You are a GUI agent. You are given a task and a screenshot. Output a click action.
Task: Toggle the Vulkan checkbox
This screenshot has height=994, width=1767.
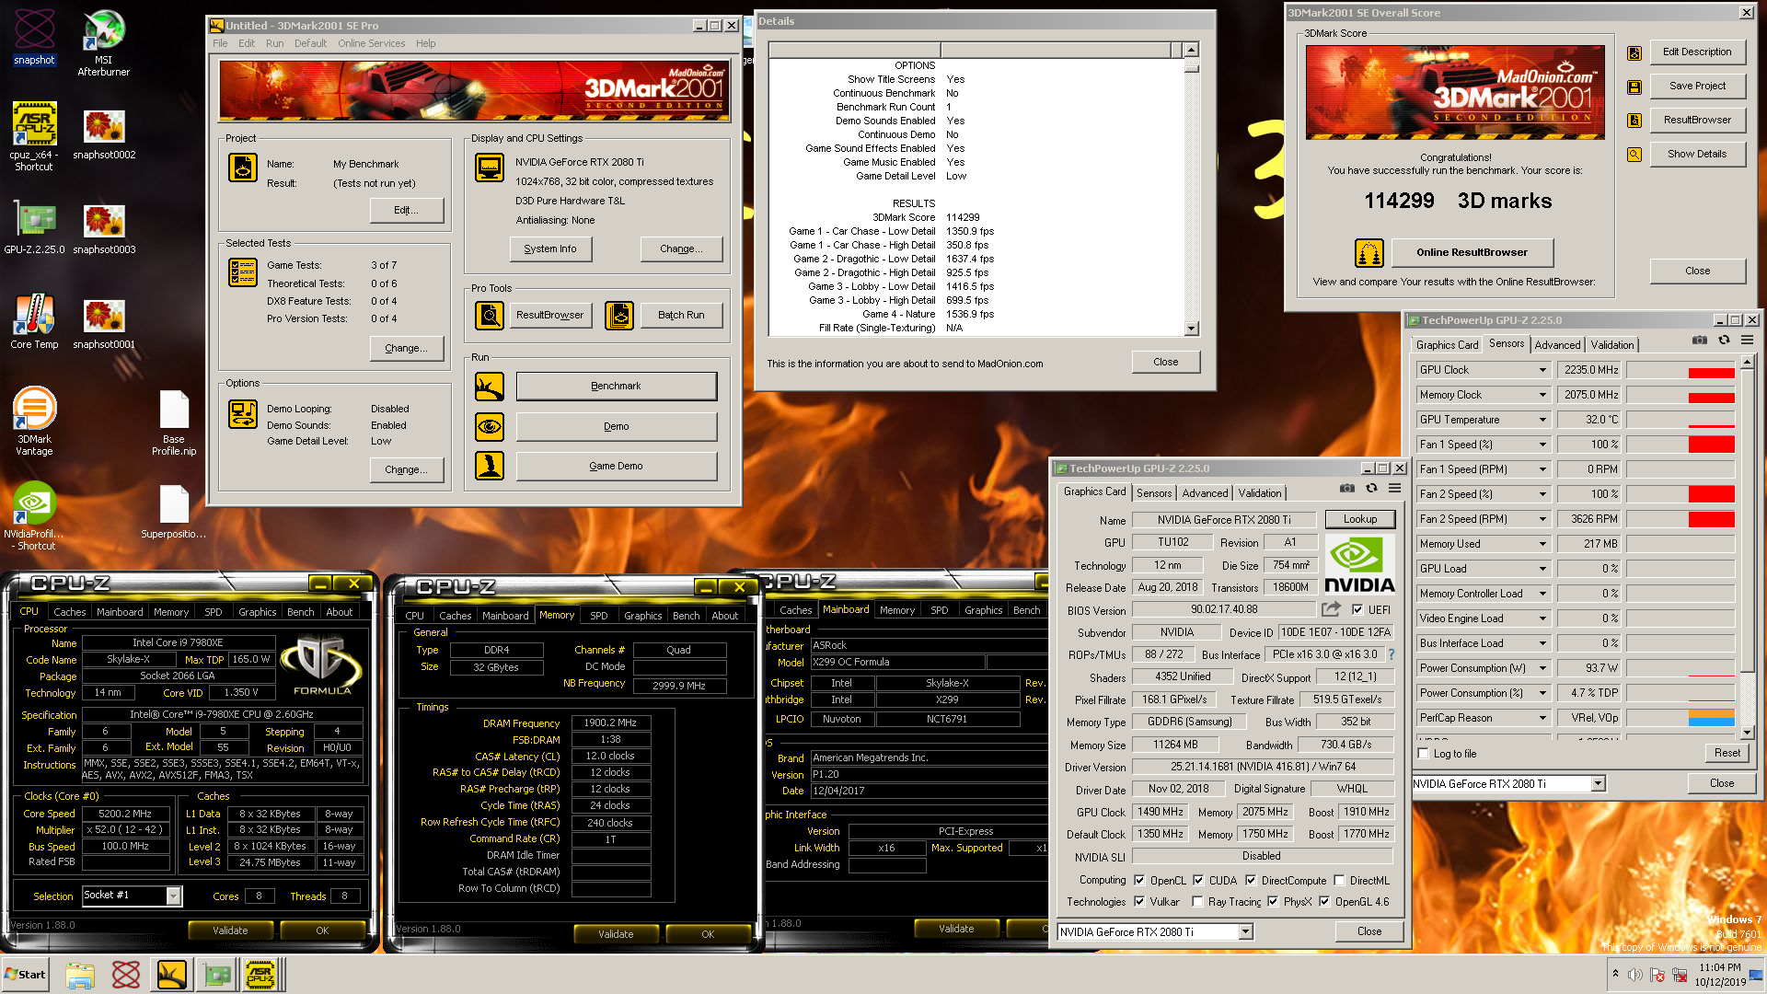point(1139,901)
